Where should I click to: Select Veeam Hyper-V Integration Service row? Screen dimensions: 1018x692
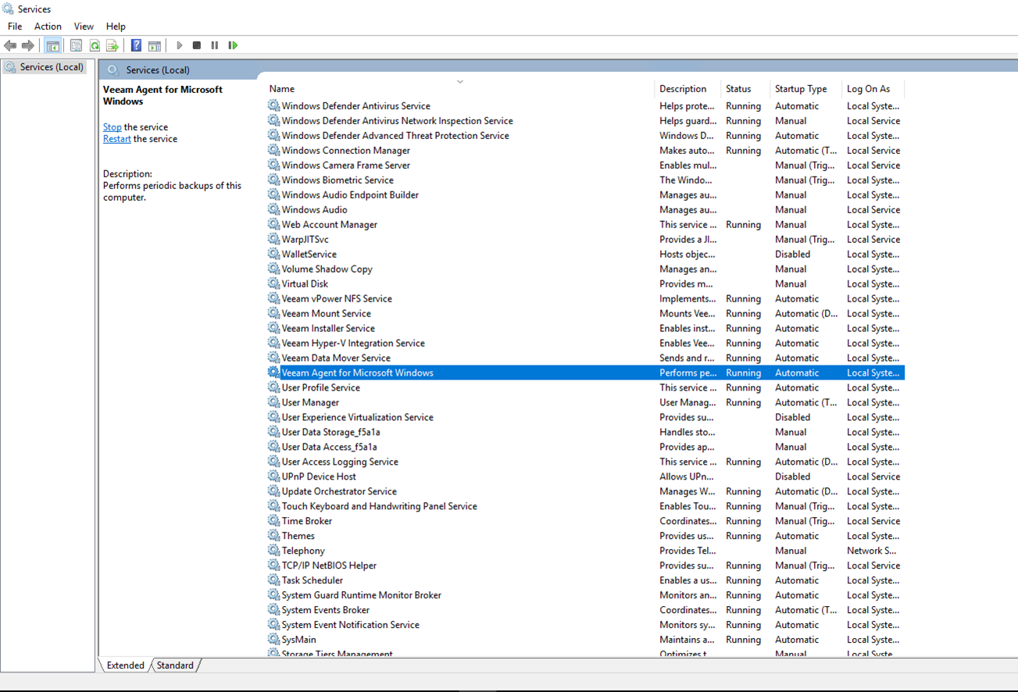click(x=585, y=343)
